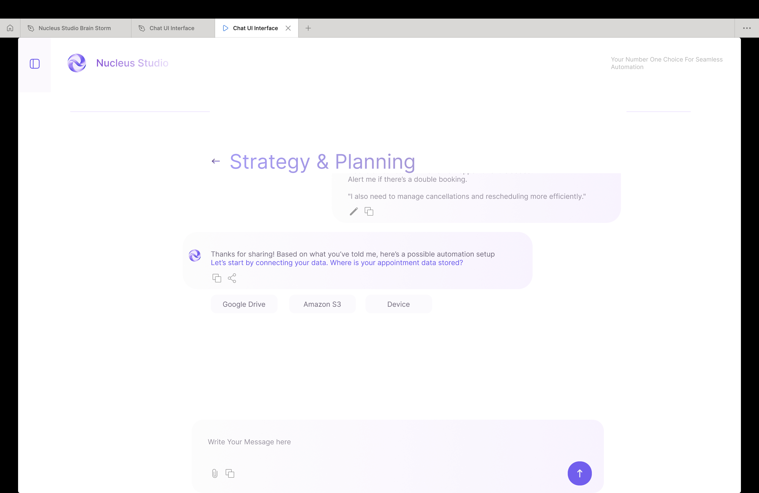
Task: Attach a file with paperclip icon
Action: click(x=215, y=473)
